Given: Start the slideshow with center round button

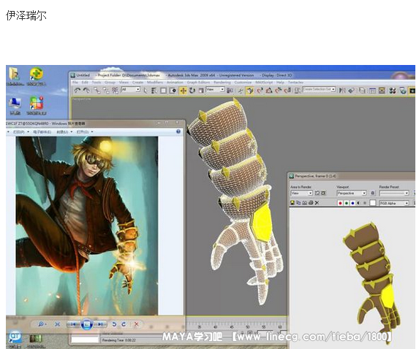Looking at the screenshot, I should coord(87,324).
